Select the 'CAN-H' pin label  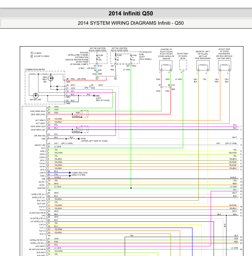tap(43, 173)
